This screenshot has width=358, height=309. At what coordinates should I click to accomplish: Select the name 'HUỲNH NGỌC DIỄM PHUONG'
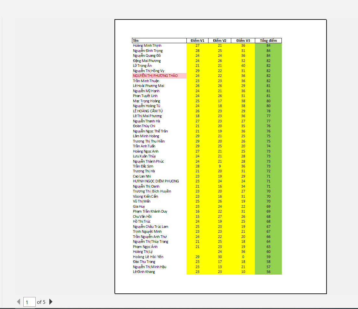coord(156,181)
